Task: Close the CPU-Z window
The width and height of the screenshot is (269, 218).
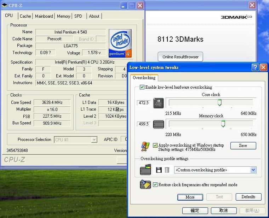Action: [x=140, y=6]
